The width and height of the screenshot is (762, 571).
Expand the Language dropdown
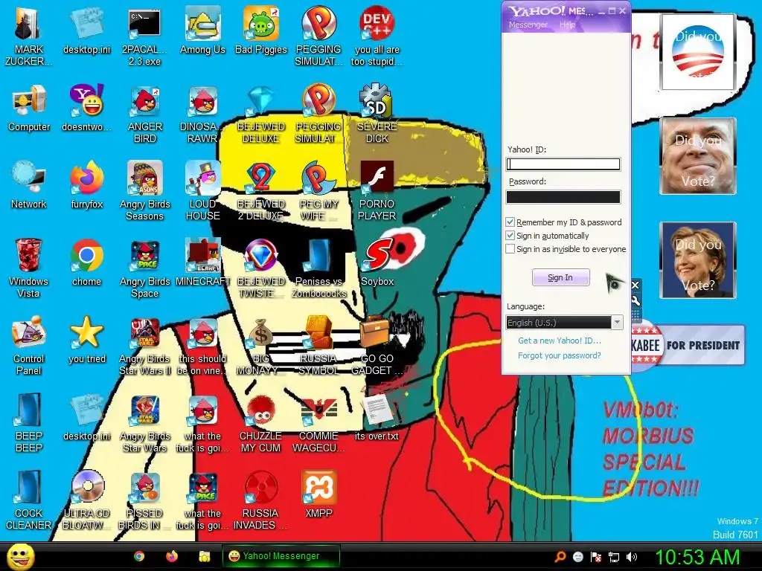(617, 323)
